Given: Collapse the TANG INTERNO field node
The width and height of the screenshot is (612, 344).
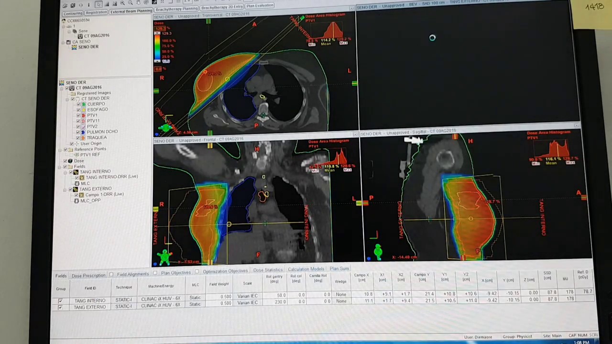Looking at the screenshot, I should 65,172.
